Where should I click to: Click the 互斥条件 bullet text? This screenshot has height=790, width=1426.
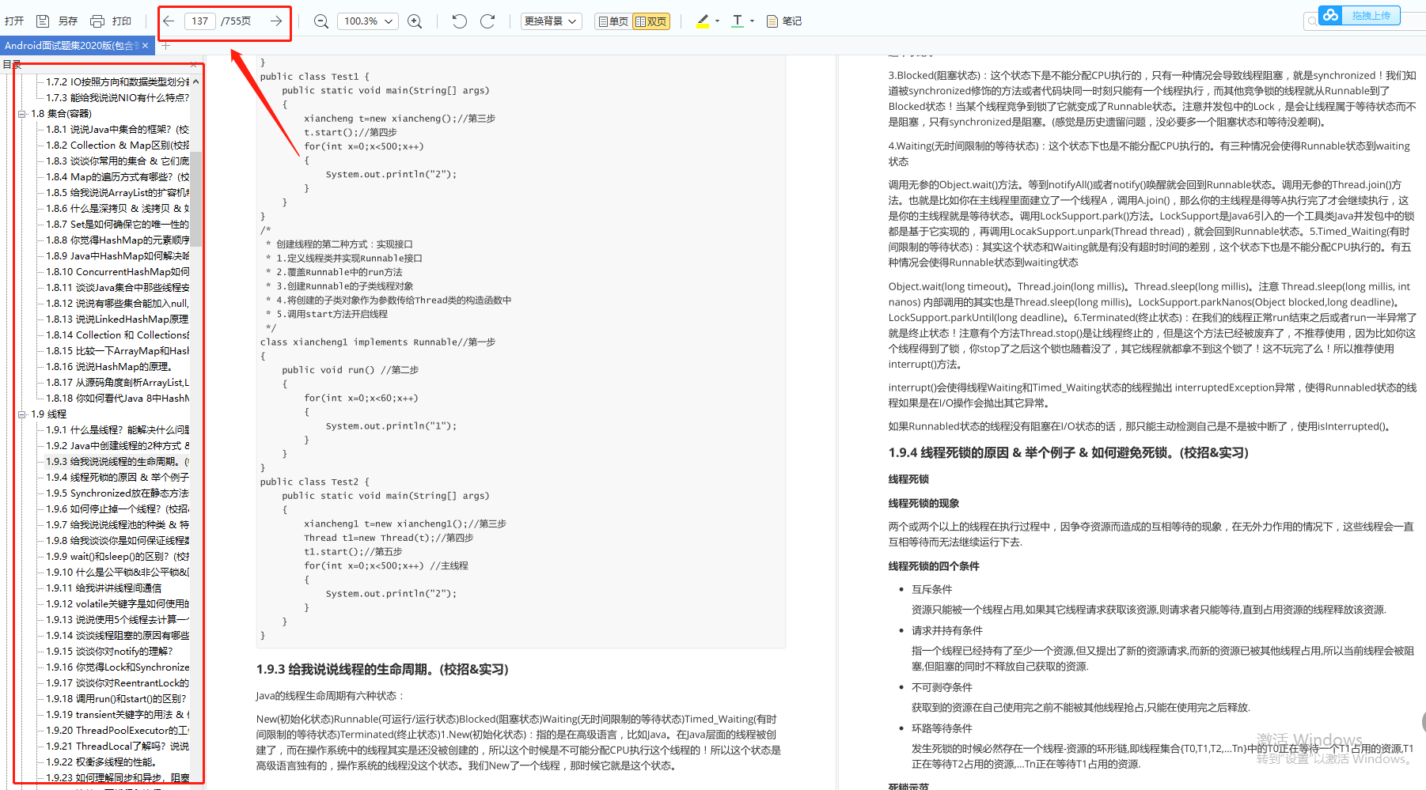(931, 590)
